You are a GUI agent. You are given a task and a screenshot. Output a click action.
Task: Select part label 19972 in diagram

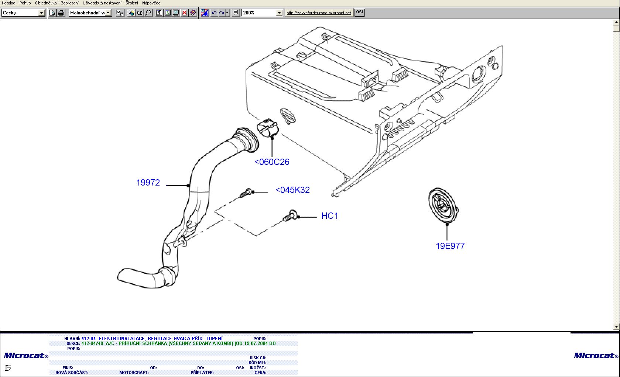[148, 183]
